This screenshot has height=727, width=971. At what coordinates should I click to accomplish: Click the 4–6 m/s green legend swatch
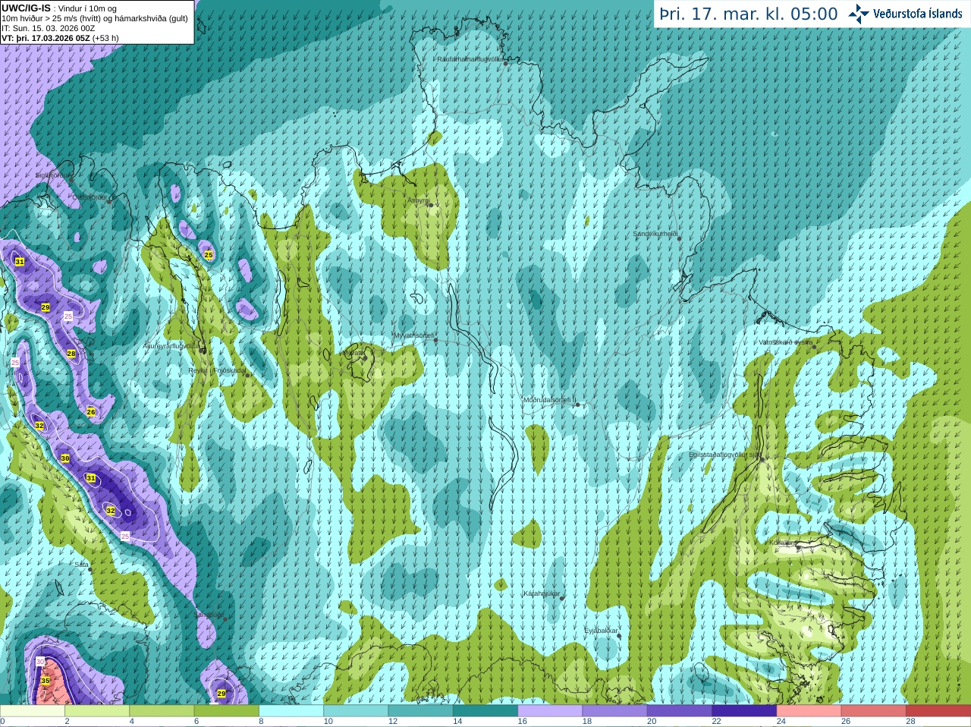(162, 711)
